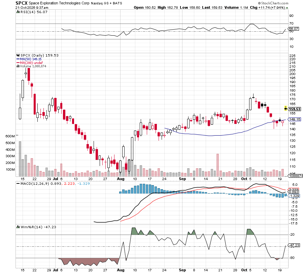Image resolution: width=303 pixels, height=273 pixels.
Task: Click the Nasdaq GS + BATS exchange label
Action: [106, 3]
